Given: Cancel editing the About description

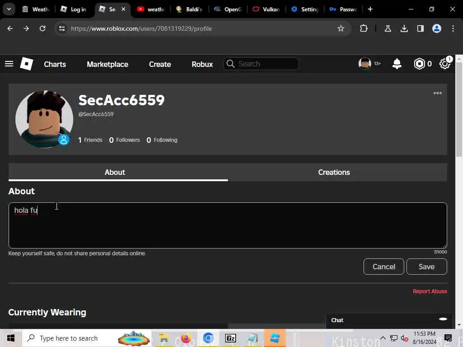Looking at the screenshot, I should [x=383, y=267].
